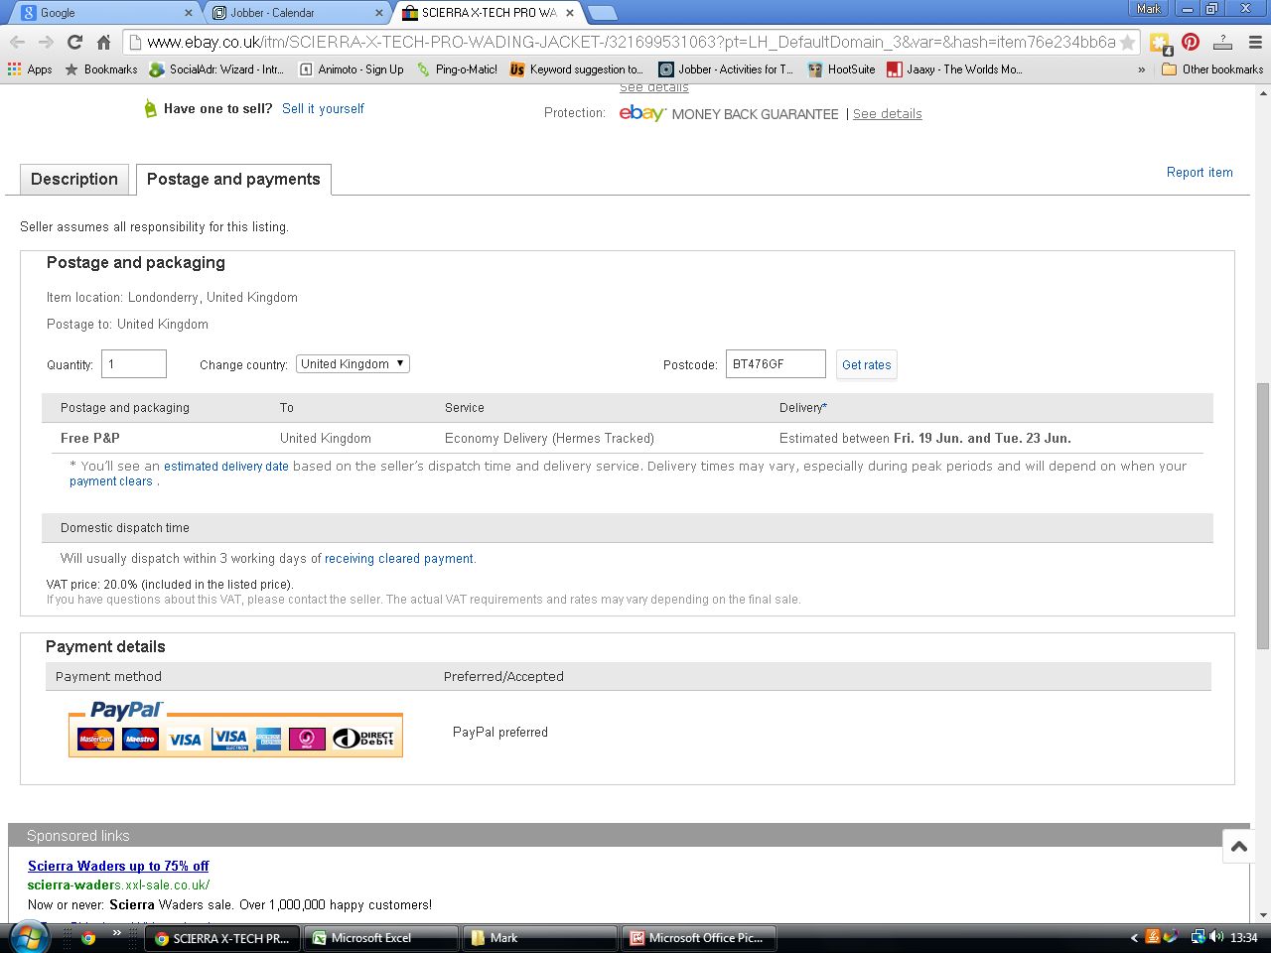Click the PayPal payment methods logo
The image size is (1271, 953).
(235, 729)
